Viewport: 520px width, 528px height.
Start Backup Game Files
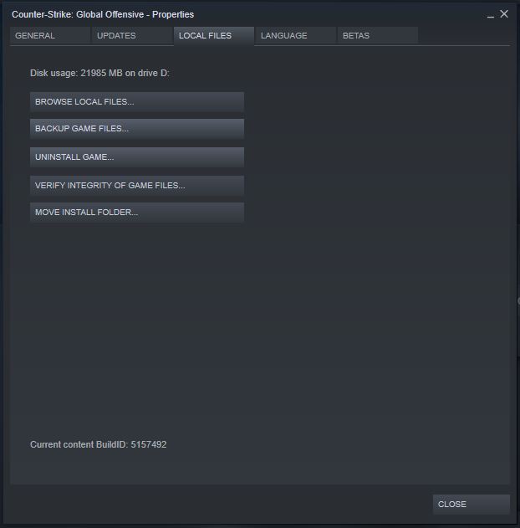point(137,128)
